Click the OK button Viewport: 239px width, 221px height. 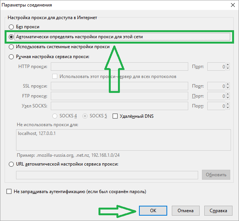[x=153, y=210]
